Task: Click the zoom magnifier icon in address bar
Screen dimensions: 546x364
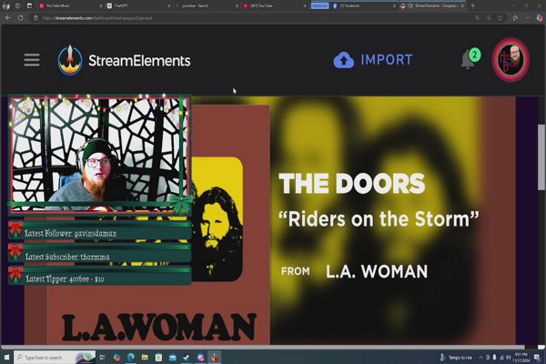Action: point(477,18)
